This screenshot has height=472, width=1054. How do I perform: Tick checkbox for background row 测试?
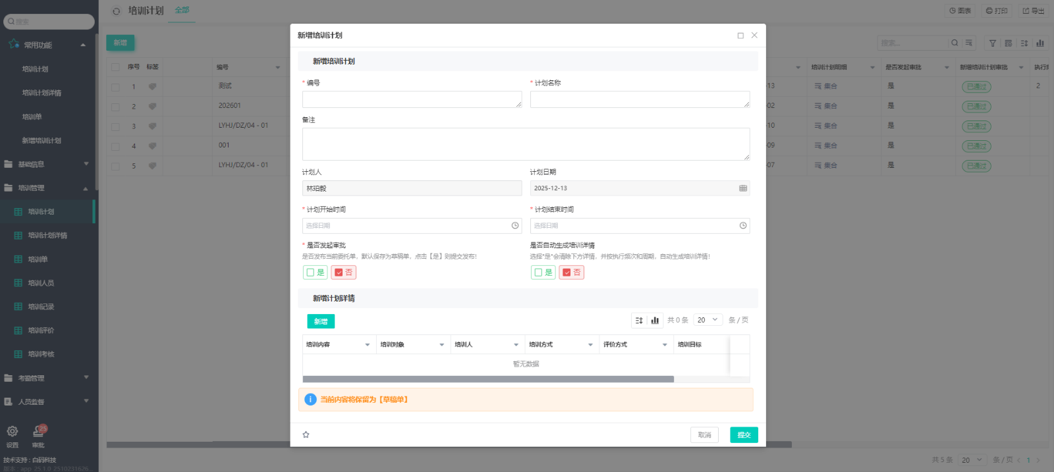[x=115, y=87]
